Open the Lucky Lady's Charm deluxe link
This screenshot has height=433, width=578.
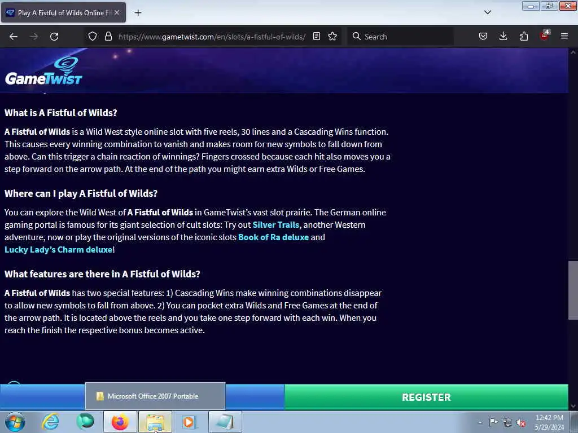(58, 250)
